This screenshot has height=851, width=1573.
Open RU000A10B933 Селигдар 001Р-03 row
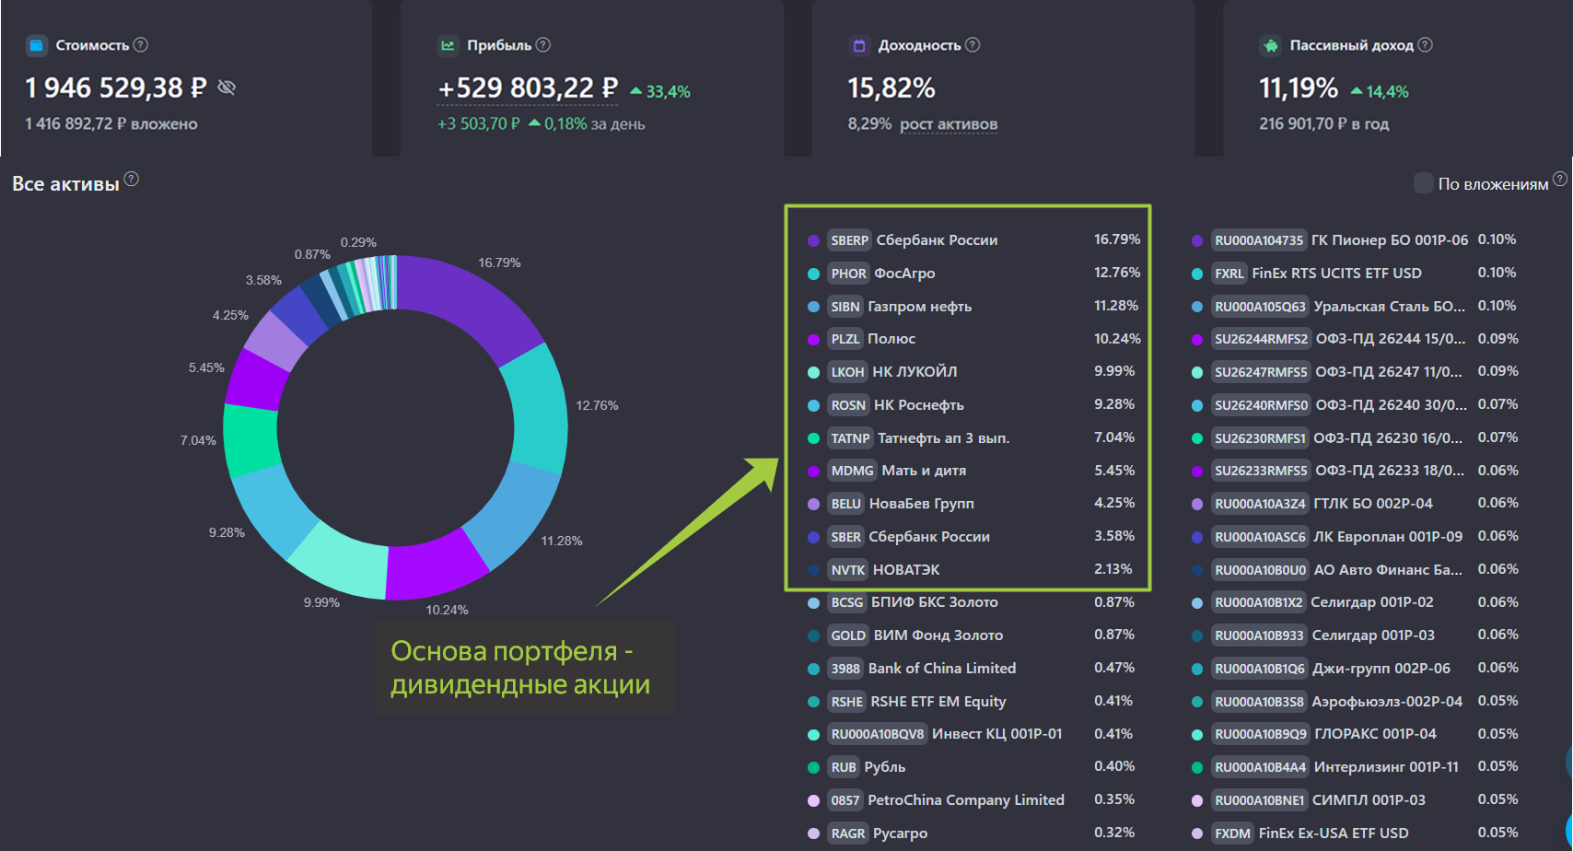click(1355, 635)
